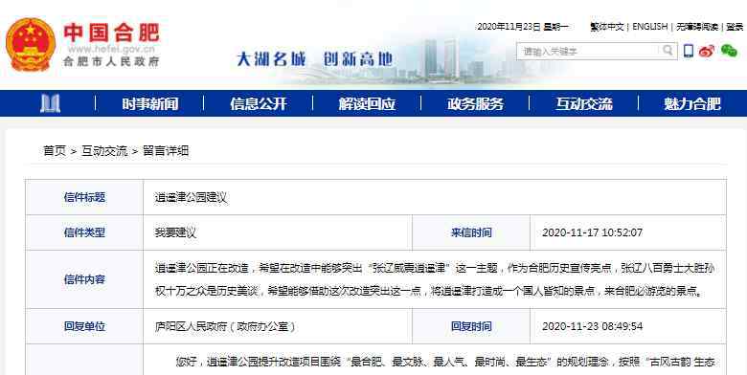747x375 pixels.
Task: Open the mobile version phone icon
Action: [x=689, y=51]
